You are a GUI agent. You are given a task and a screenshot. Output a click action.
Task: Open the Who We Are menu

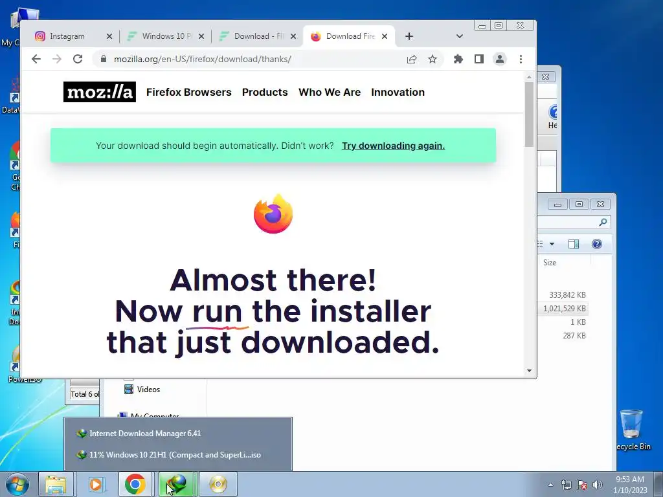coord(330,92)
